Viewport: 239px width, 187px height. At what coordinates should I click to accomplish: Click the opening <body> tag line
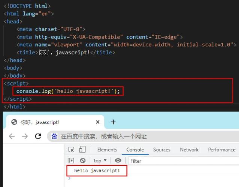[x=13, y=68]
